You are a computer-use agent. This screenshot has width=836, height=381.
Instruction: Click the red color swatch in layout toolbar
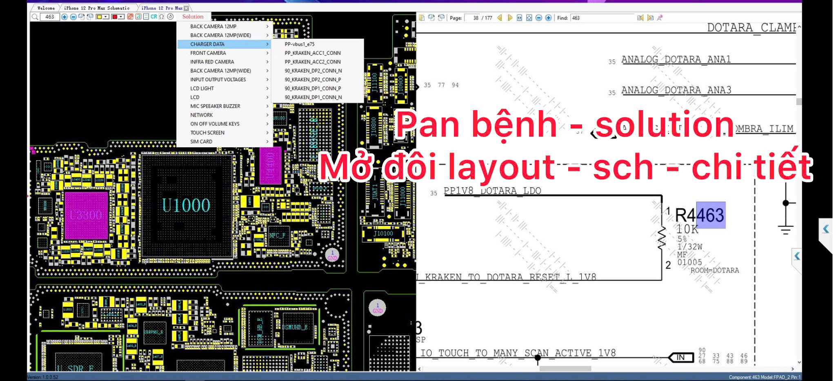[115, 17]
